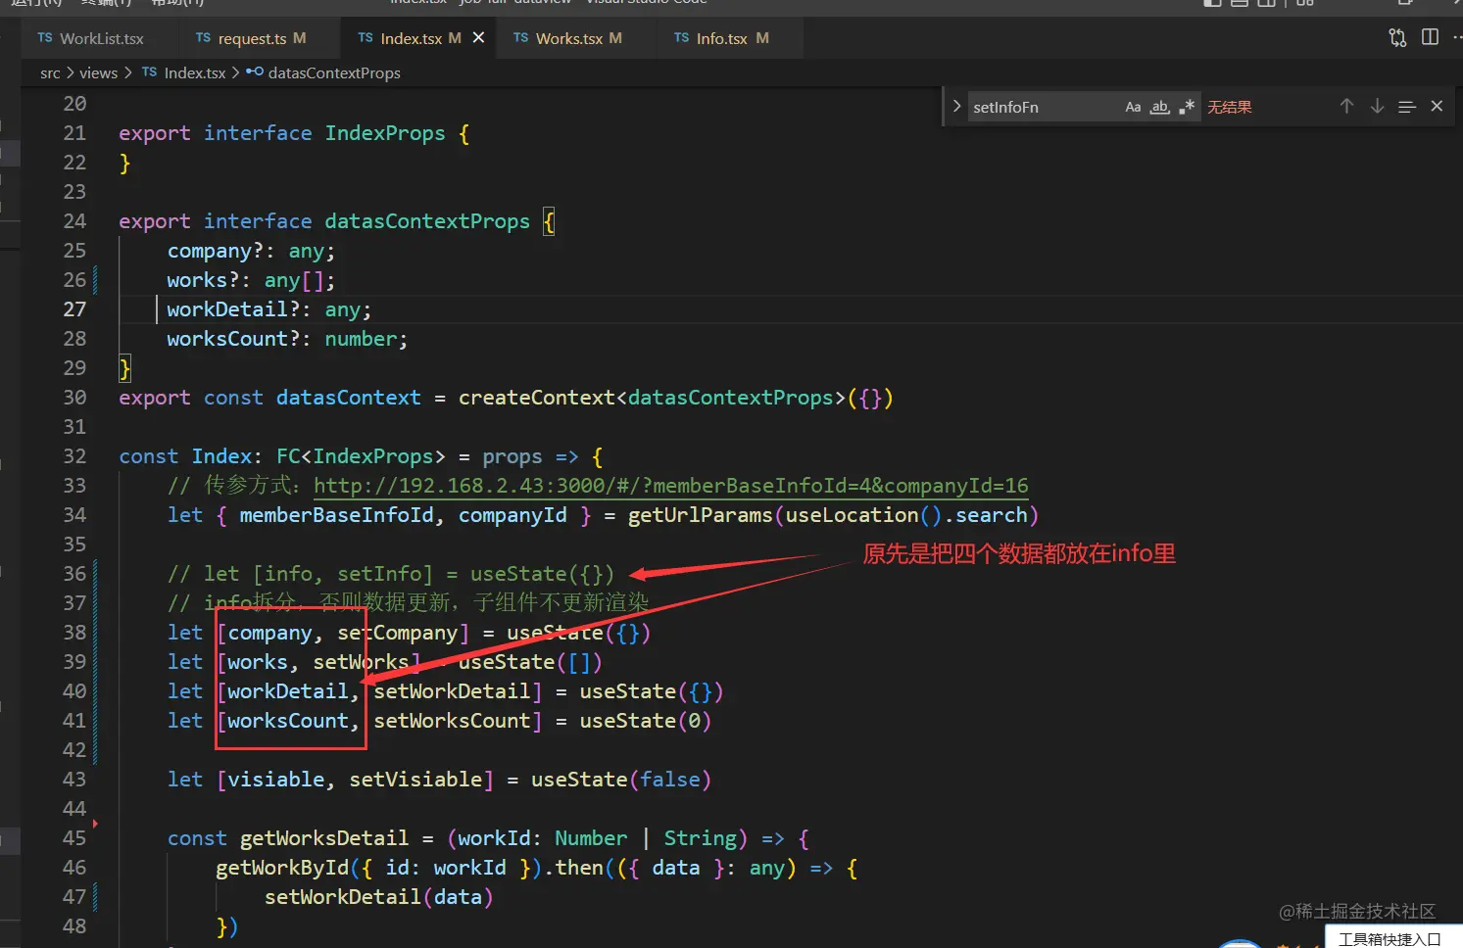Open the Index.tsx breadcrumb item
The height and width of the screenshot is (948, 1463).
(x=183, y=73)
